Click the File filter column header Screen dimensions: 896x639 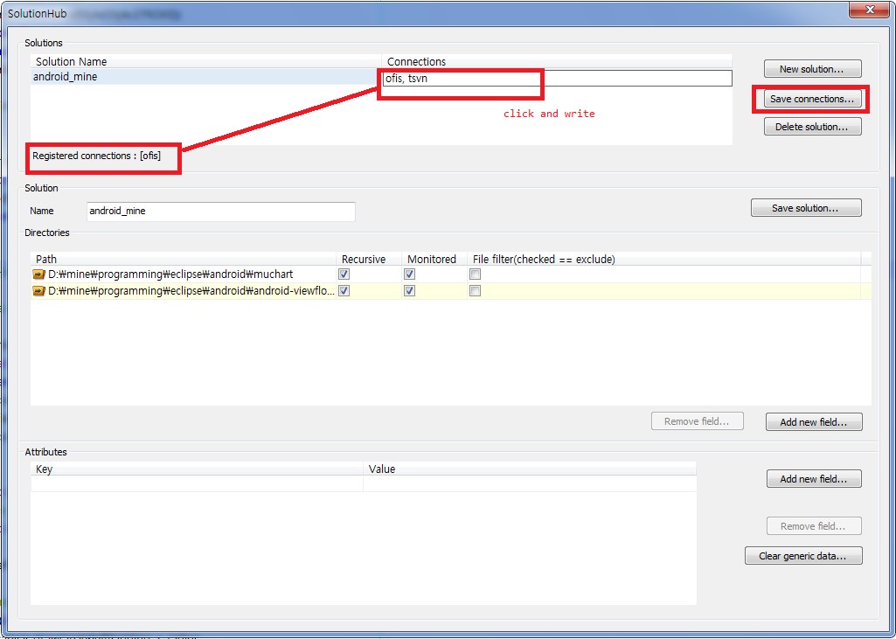[664, 259]
